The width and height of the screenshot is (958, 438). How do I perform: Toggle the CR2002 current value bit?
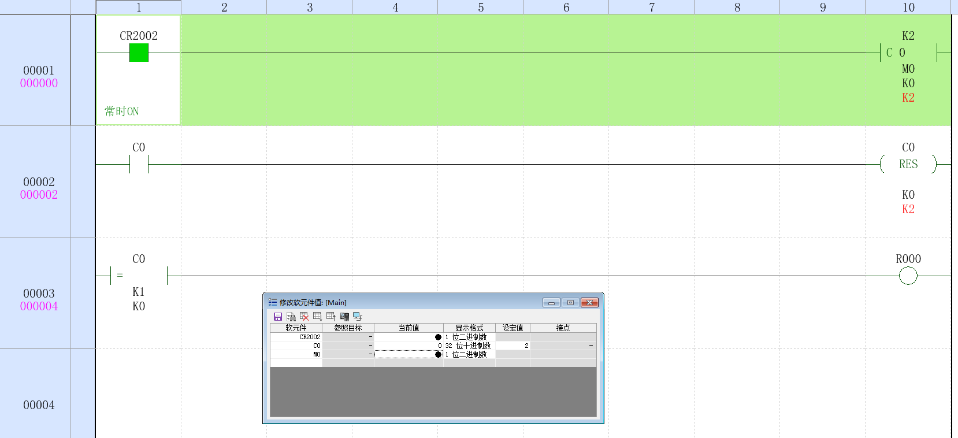[x=438, y=337]
